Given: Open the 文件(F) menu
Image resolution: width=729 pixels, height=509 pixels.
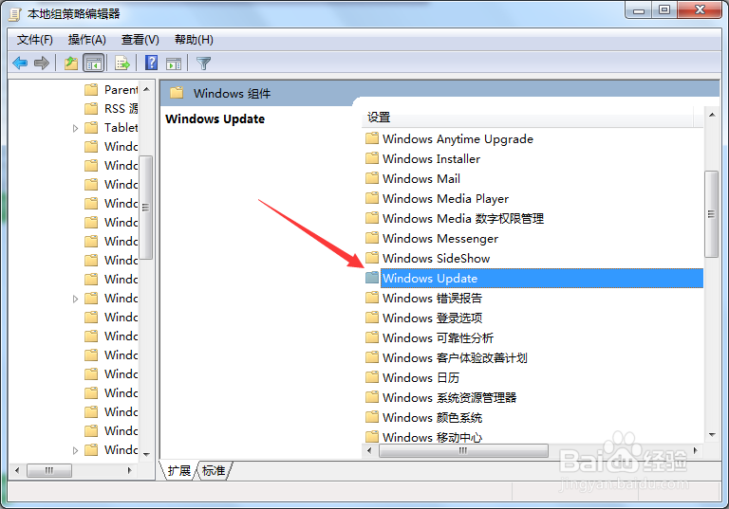Looking at the screenshot, I should [35, 40].
